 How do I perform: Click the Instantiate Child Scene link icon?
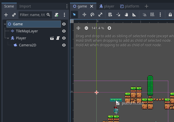pos(14,15)
